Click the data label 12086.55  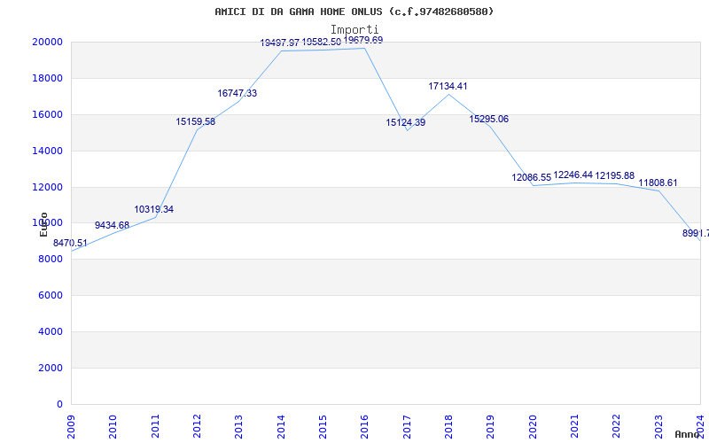[x=532, y=178]
